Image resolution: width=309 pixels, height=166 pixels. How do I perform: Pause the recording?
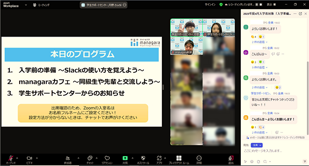point(257,5)
